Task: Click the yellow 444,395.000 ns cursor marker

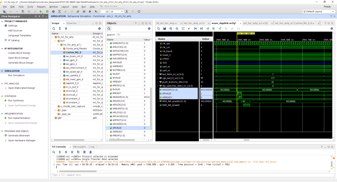Action: click(246, 34)
